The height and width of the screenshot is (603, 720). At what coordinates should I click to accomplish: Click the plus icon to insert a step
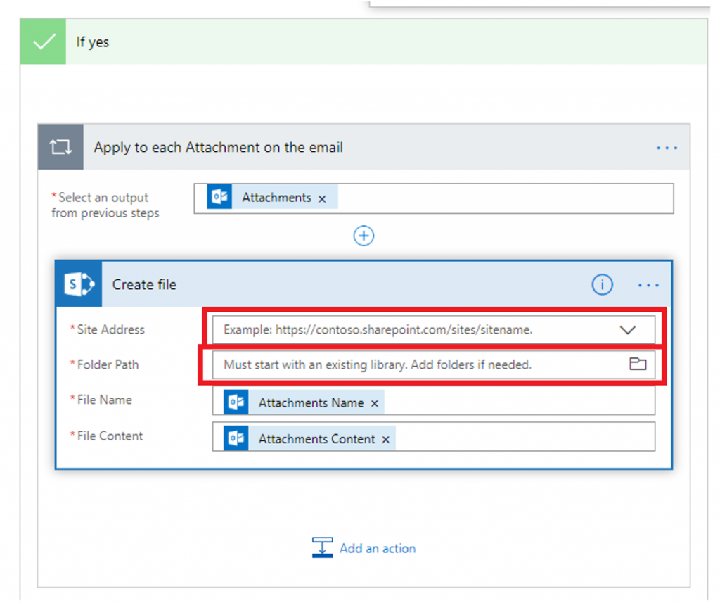(x=364, y=236)
